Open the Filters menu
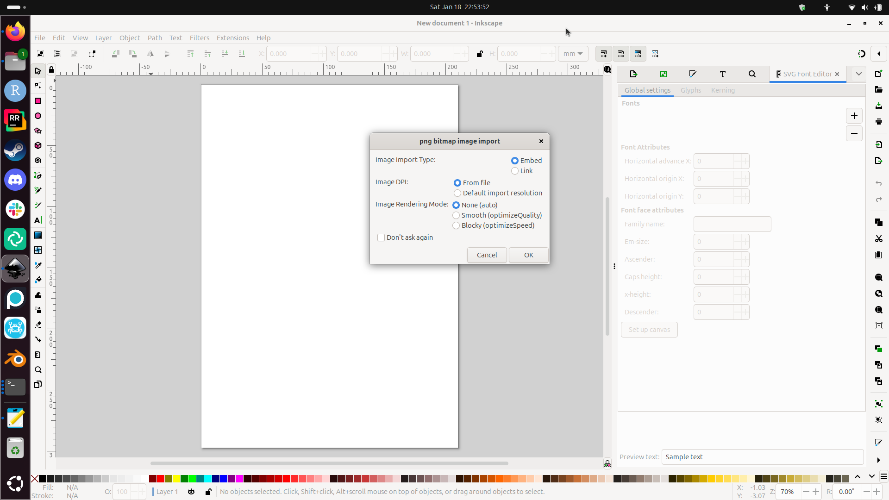Screen dimensions: 889x500 coord(200,38)
